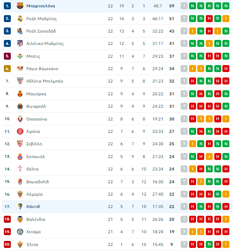Open the Σεβίλλη team link
Image resolution: width=234 pixels, height=251 pixels.
pyautogui.click(x=34, y=144)
